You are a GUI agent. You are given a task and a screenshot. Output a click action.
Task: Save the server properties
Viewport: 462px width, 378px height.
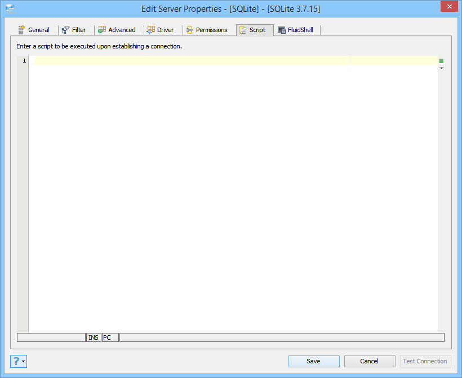314,361
